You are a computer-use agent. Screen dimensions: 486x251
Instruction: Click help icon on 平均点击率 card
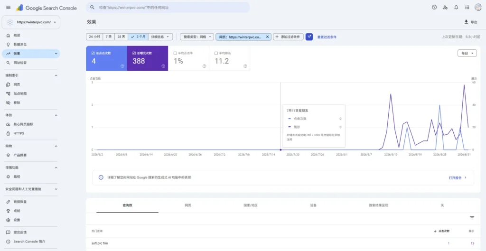(x=204, y=66)
